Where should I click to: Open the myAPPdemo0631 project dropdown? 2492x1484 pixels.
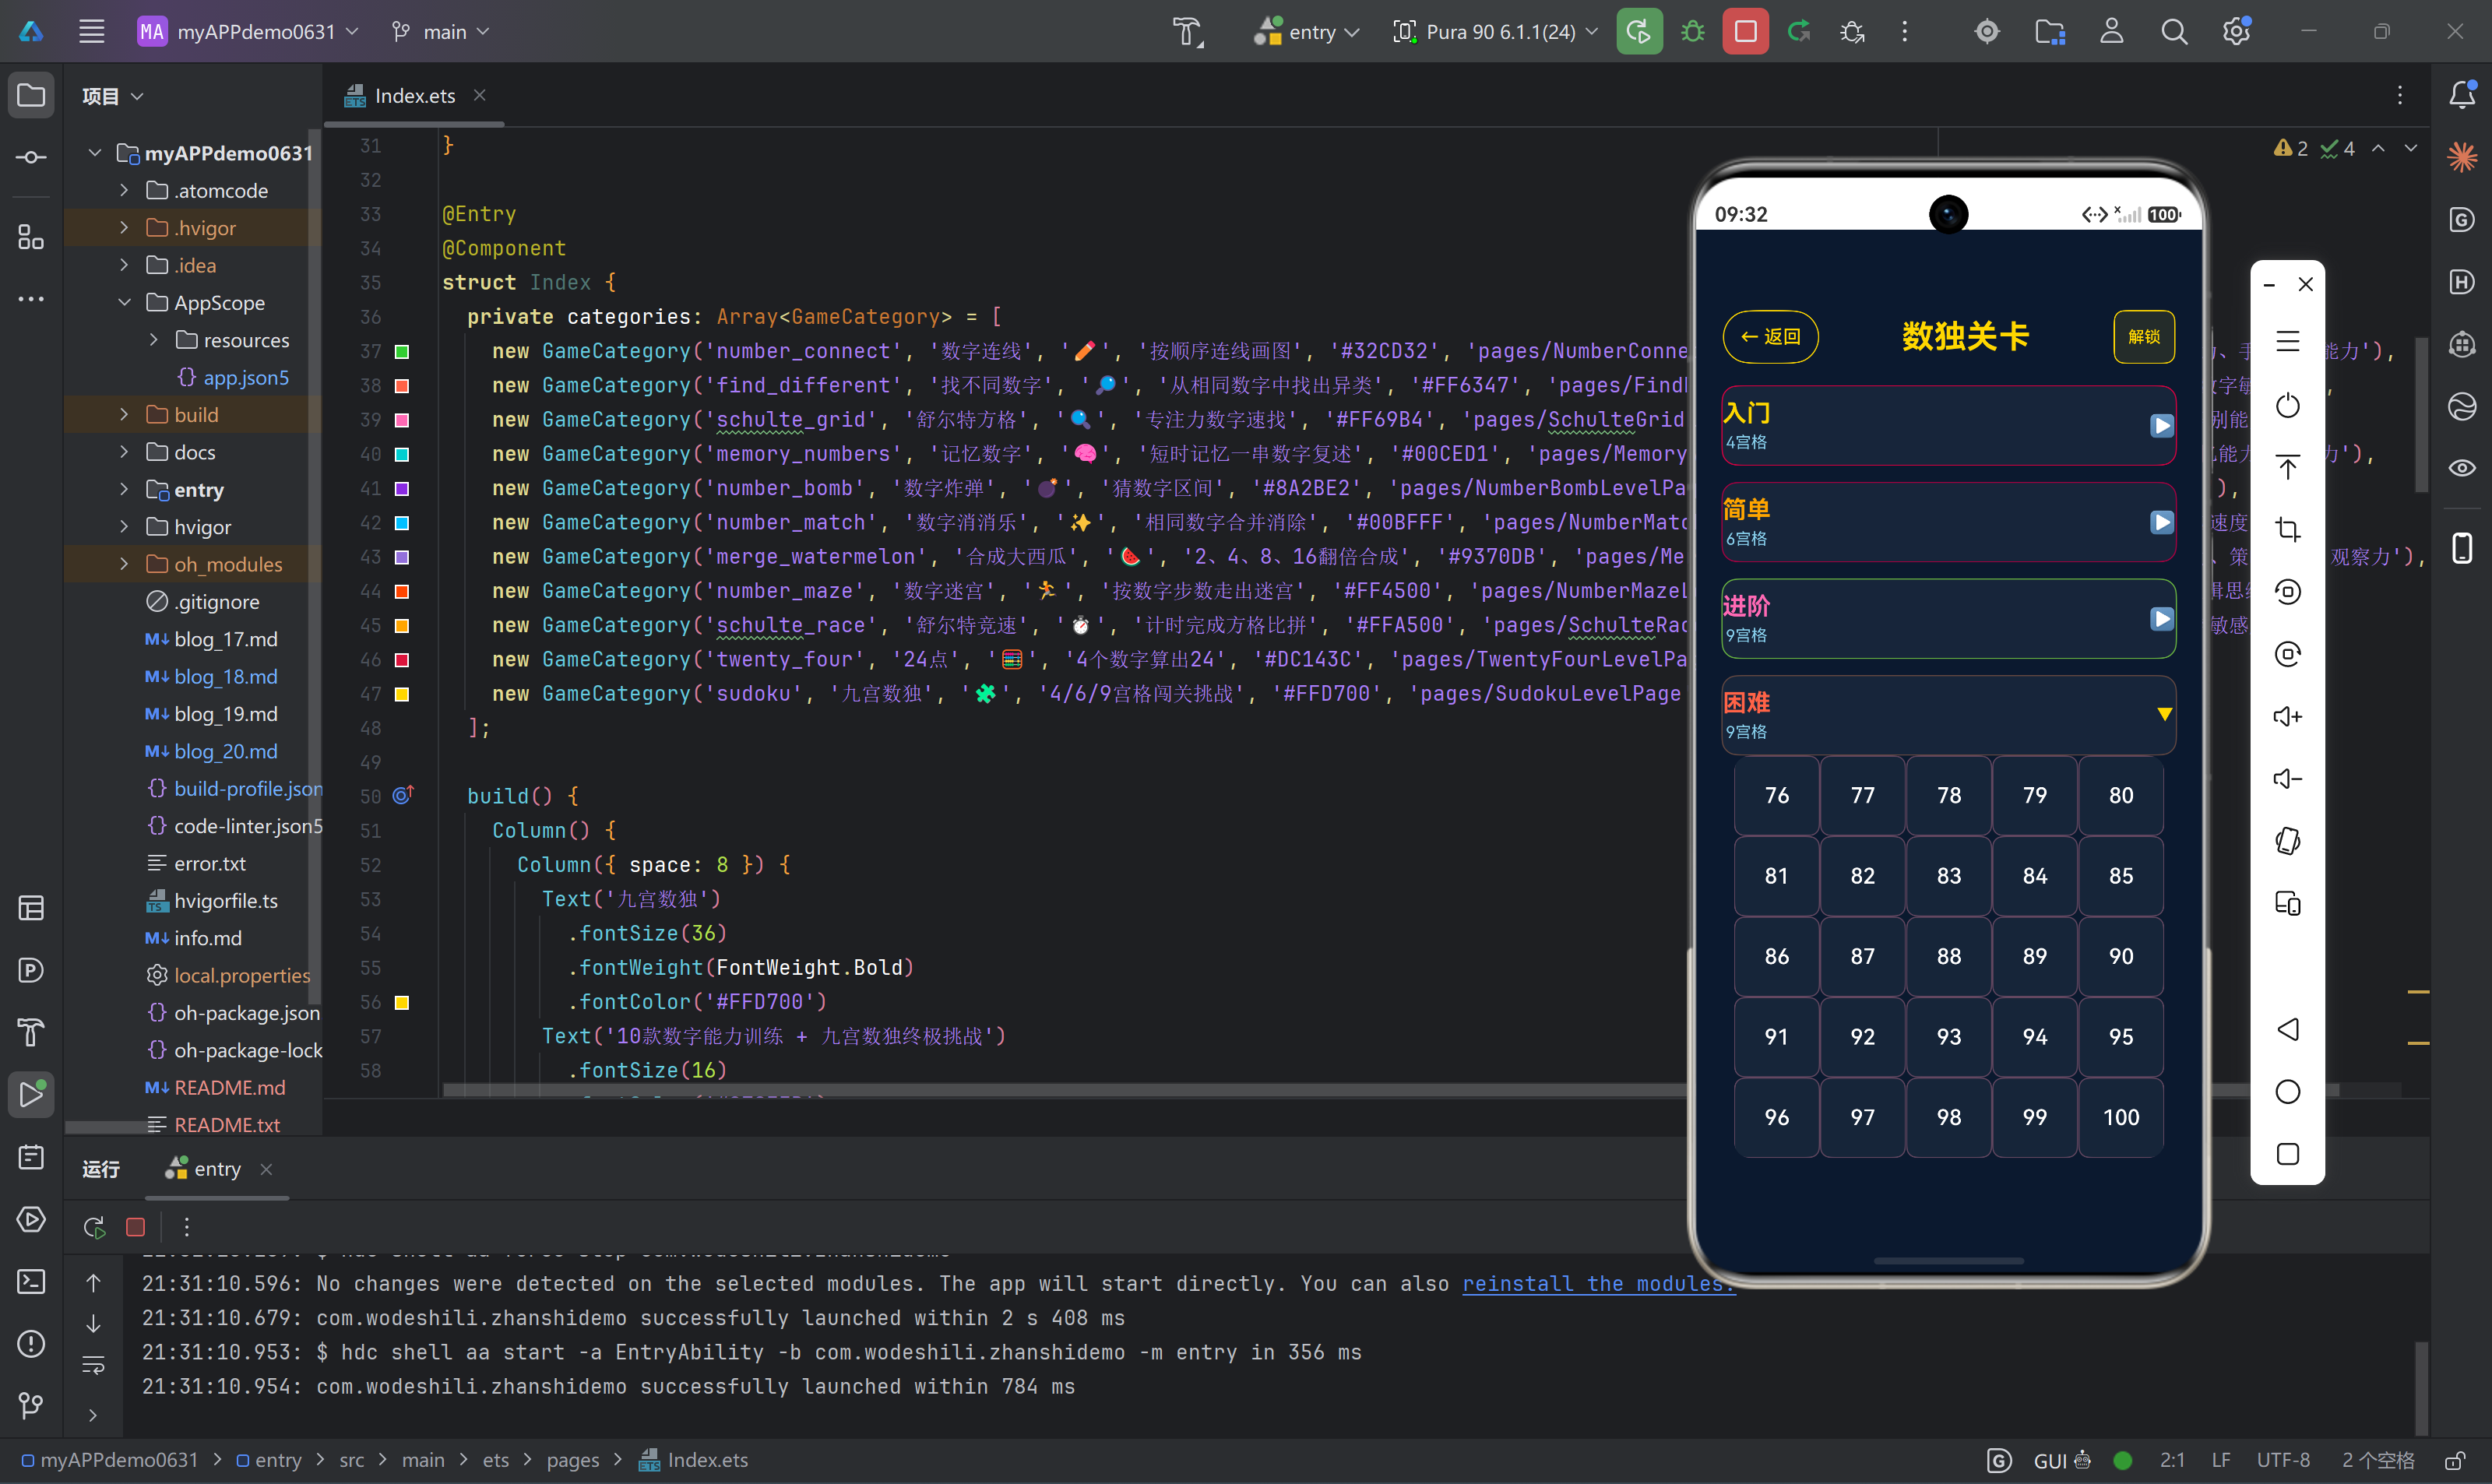[x=248, y=31]
